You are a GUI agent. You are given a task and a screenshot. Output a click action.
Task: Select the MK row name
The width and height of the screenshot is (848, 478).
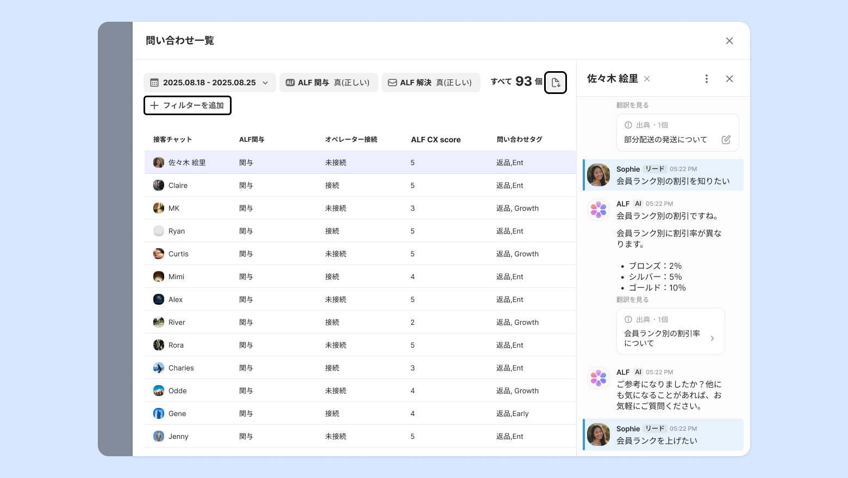click(x=174, y=208)
